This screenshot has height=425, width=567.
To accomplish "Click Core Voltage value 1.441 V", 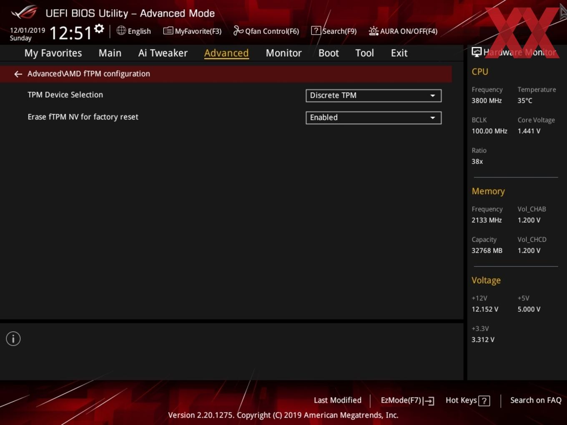I will point(529,131).
